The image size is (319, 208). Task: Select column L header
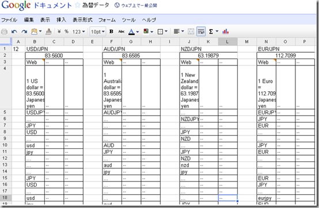pyautogui.click(x=227, y=42)
